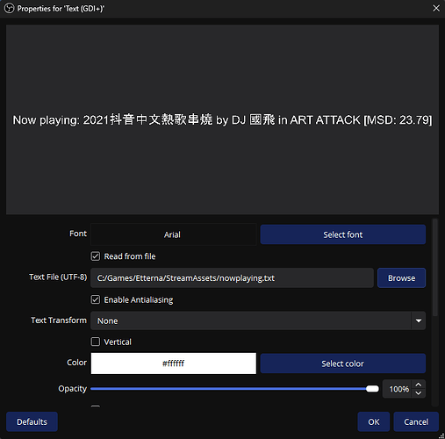This screenshot has height=439, width=445.
Task: Dismiss dialog with Cancel button
Action: [x=416, y=421]
